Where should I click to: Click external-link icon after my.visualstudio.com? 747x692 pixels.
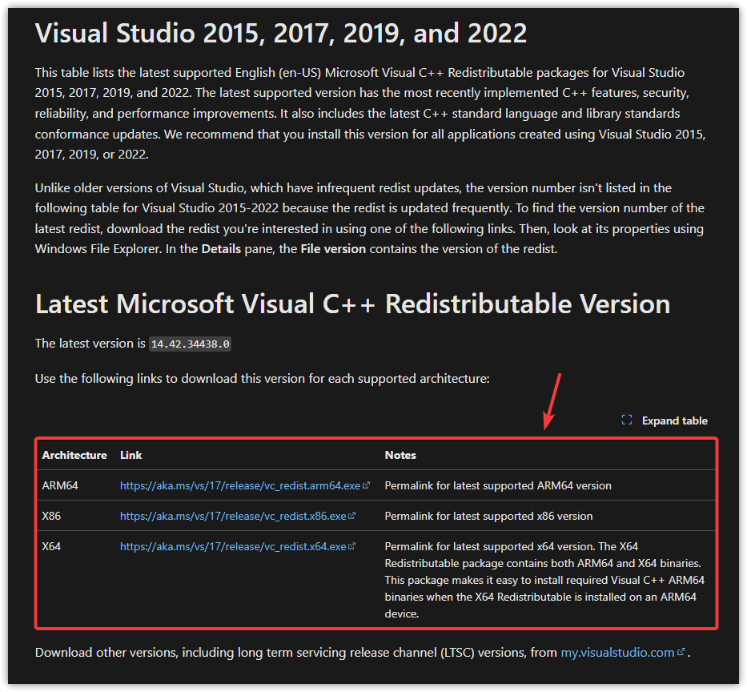tap(681, 651)
